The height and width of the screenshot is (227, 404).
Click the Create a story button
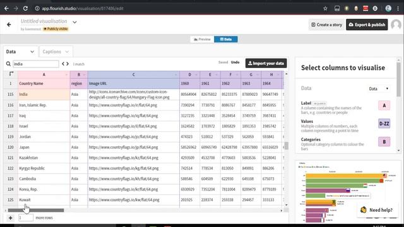(x=326, y=25)
